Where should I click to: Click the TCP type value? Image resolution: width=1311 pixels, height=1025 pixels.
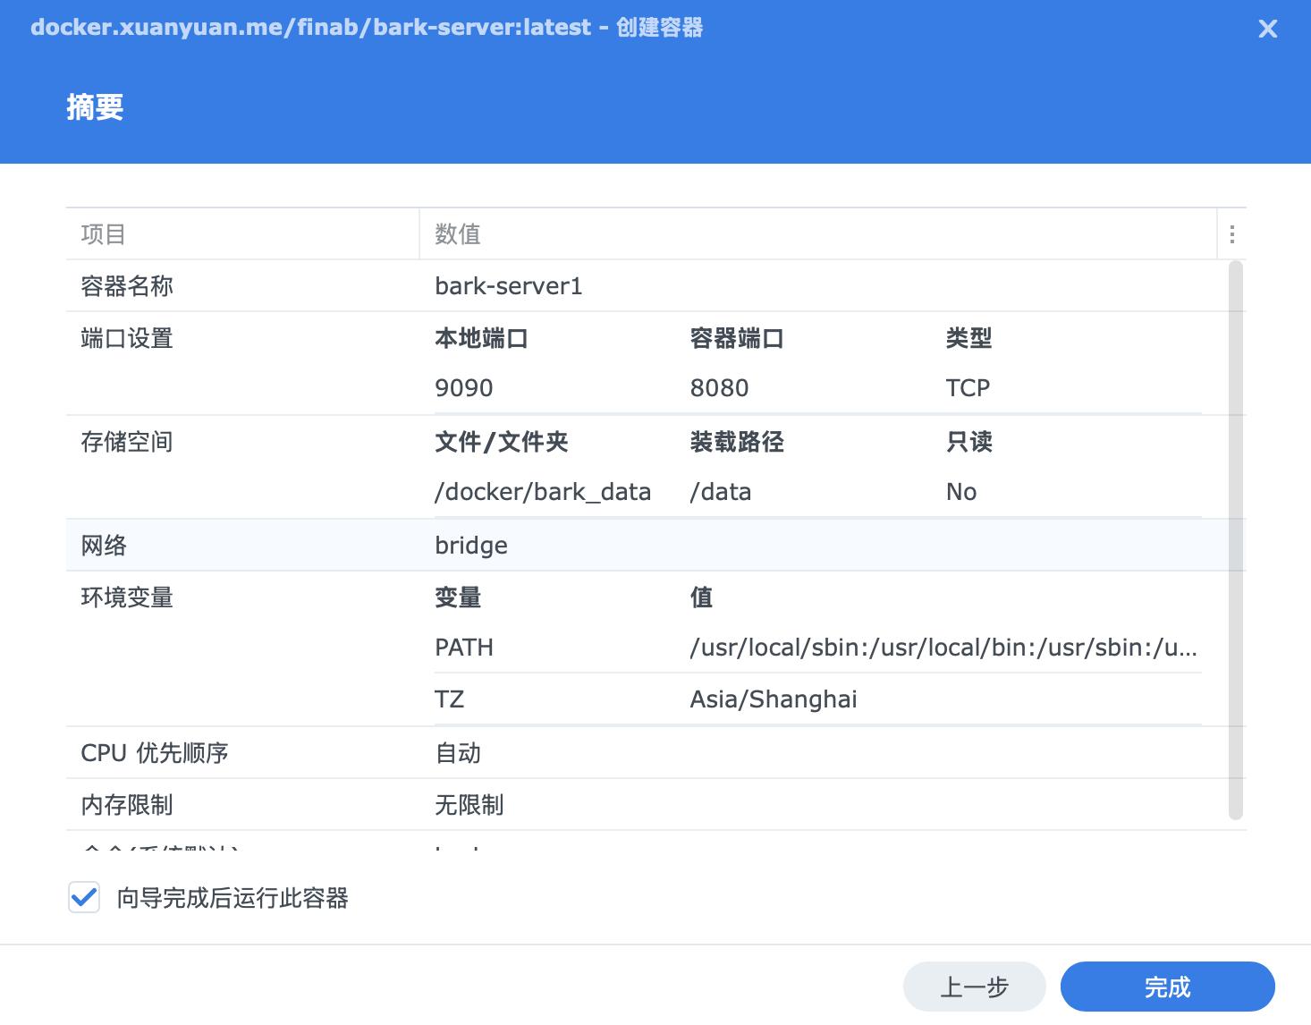968,388
